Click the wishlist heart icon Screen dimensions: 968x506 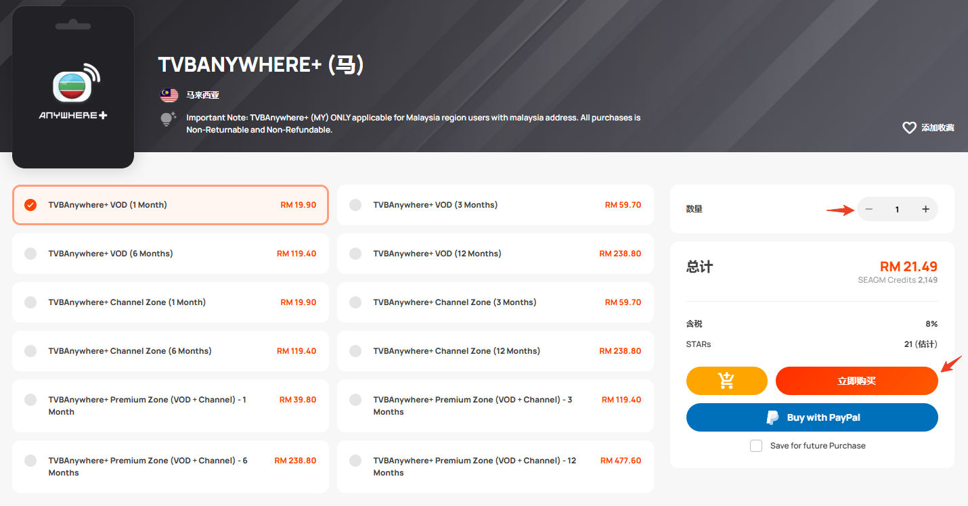pyautogui.click(x=909, y=127)
